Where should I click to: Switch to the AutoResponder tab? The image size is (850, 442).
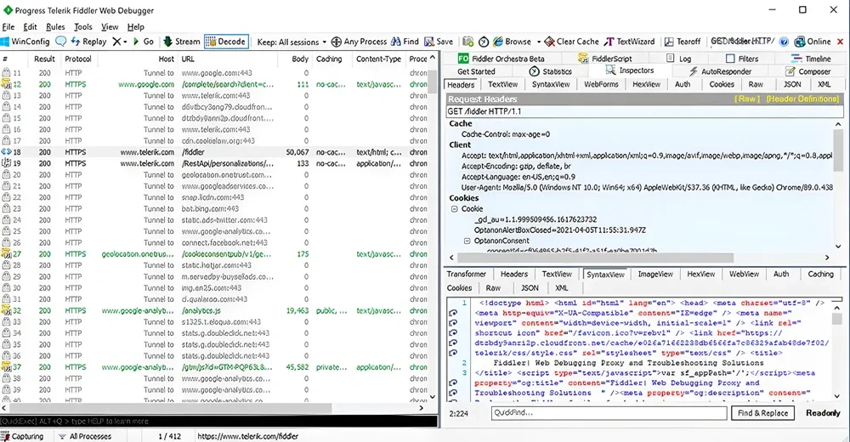pos(720,71)
